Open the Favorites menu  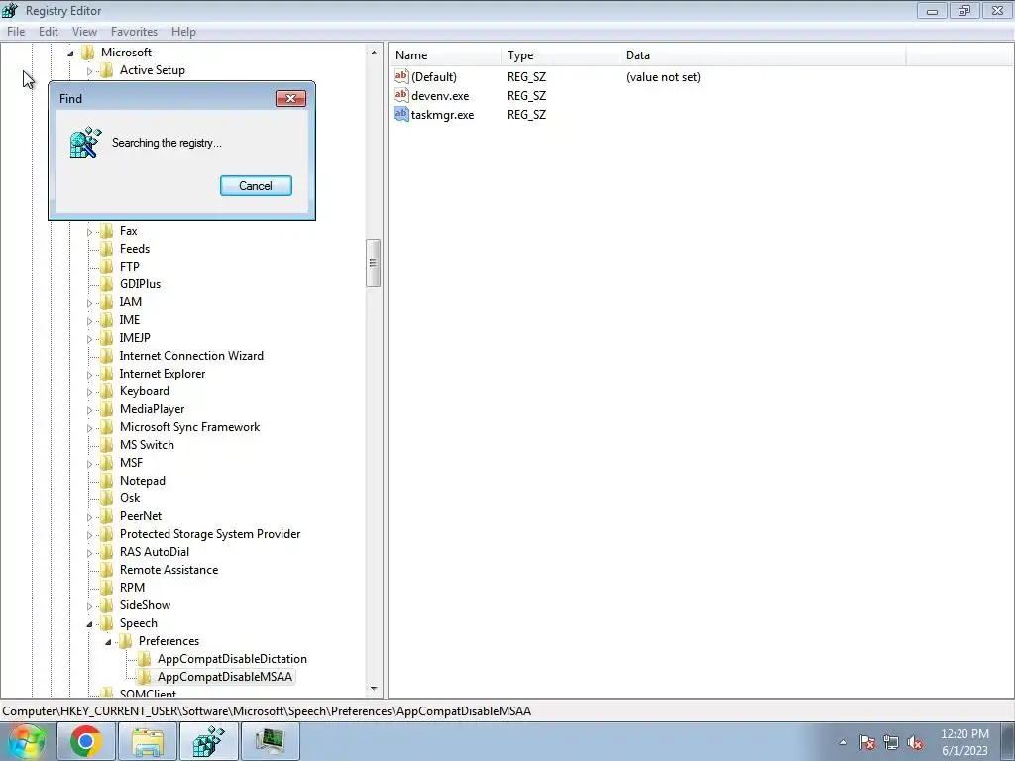tap(134, 31)
